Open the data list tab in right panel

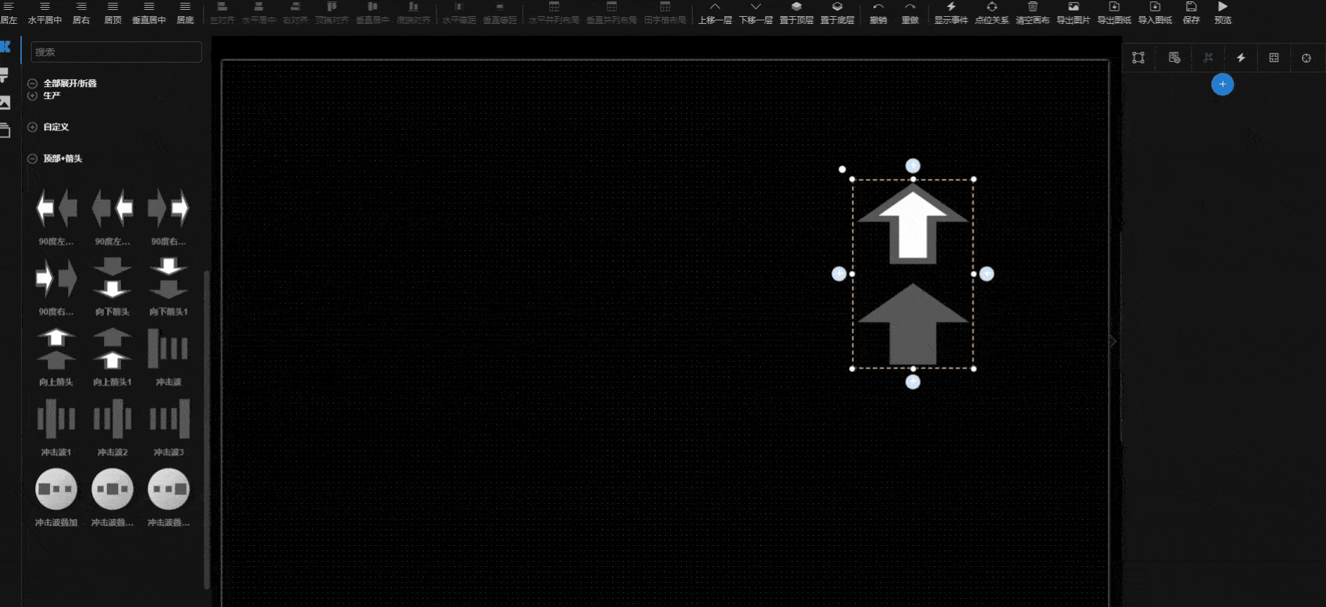coord(1174,58)
